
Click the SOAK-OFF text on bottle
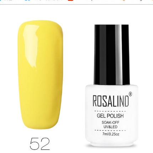[110, 122]
